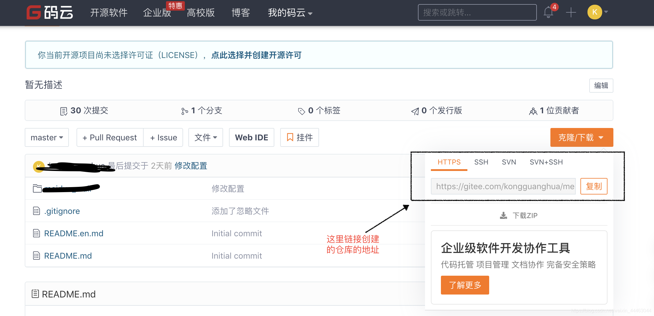Expand the 我的码云 dropdown menu

pyautogui.click(x=290, y=13)
